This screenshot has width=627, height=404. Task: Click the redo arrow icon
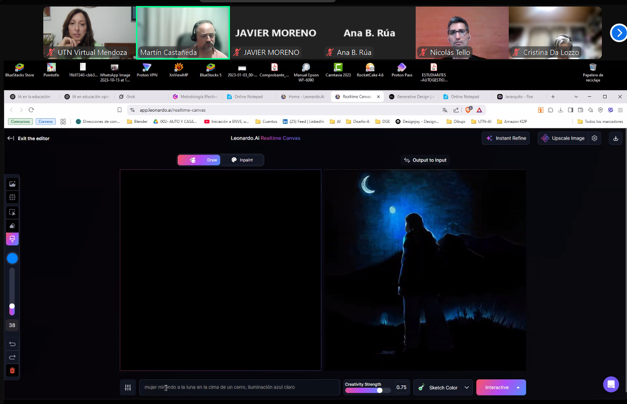pos(13,357)
